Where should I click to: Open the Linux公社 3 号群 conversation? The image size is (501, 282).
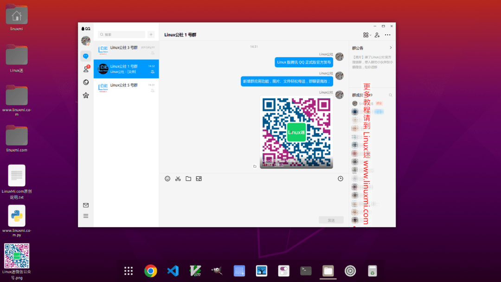tap(126, 50)
